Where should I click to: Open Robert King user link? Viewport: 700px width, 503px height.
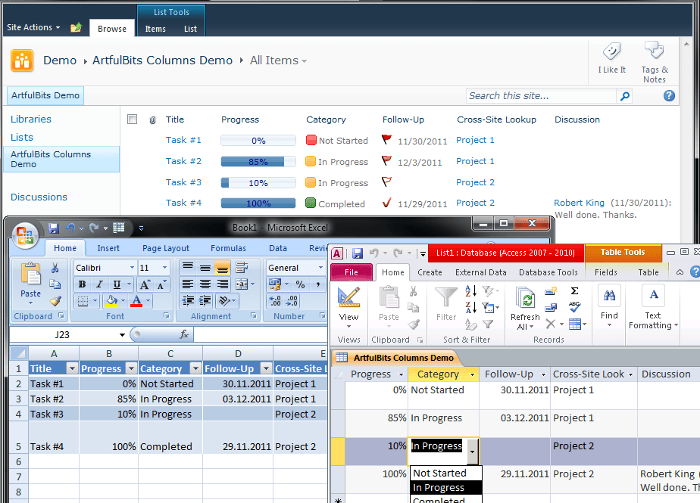pyautogui.click(x=579, y=203)
